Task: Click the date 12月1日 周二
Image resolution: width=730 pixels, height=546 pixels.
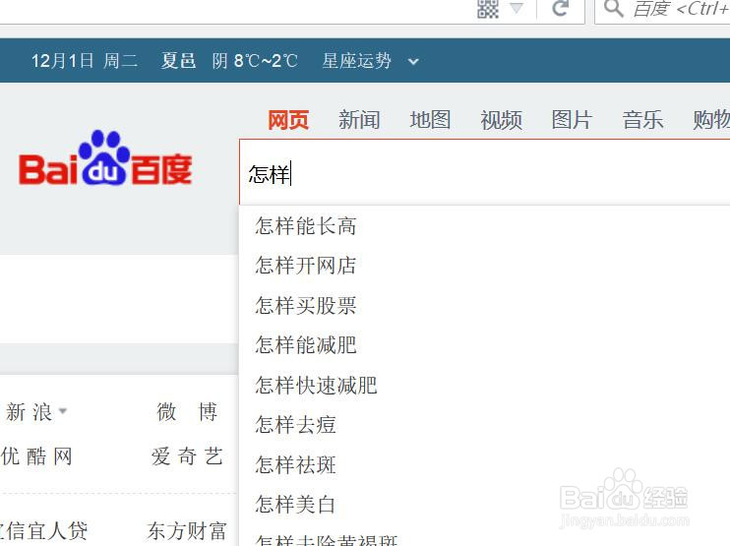Action: click(85, 61)
